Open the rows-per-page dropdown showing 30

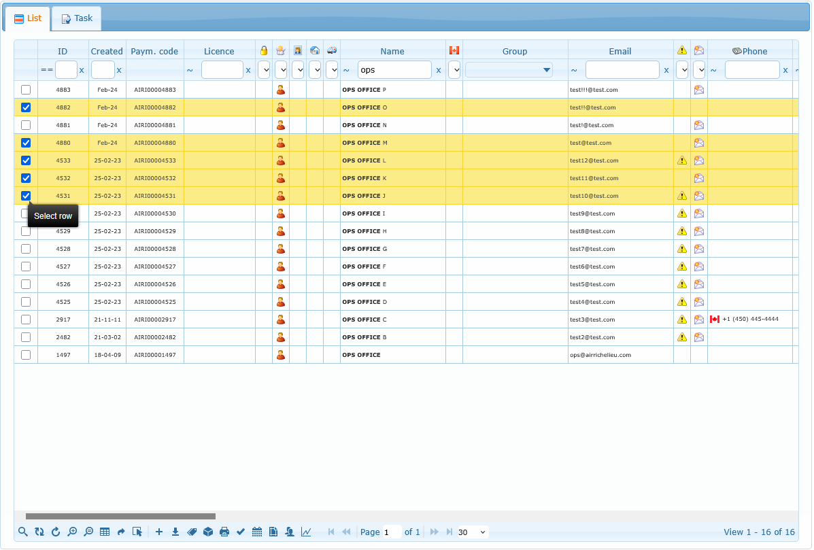(473, 532)
